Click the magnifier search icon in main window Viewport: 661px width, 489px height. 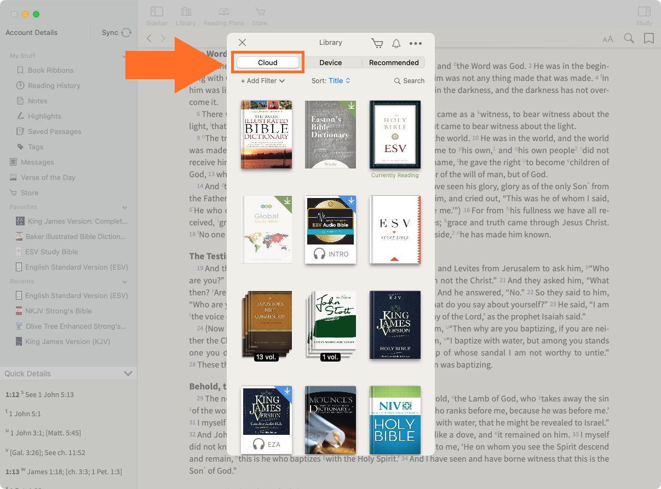[629, 38]
